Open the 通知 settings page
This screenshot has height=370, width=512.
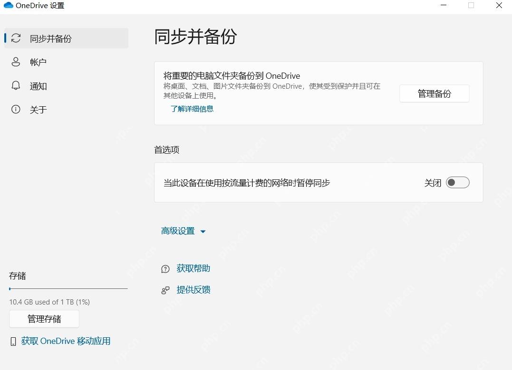[x=66, y=86]
